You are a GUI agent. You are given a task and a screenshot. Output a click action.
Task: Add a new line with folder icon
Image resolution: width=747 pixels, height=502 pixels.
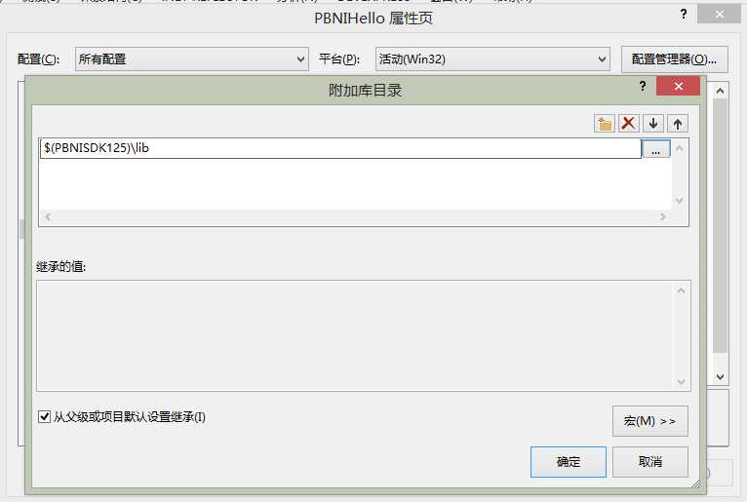pyautogui.click(x=605, y=124)
